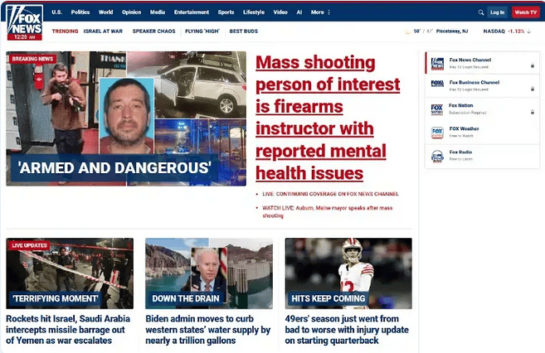545x353 pixels.
Task: Open the 'ARMED AND DANGEROUS' main story image
Action: point(126,118)
